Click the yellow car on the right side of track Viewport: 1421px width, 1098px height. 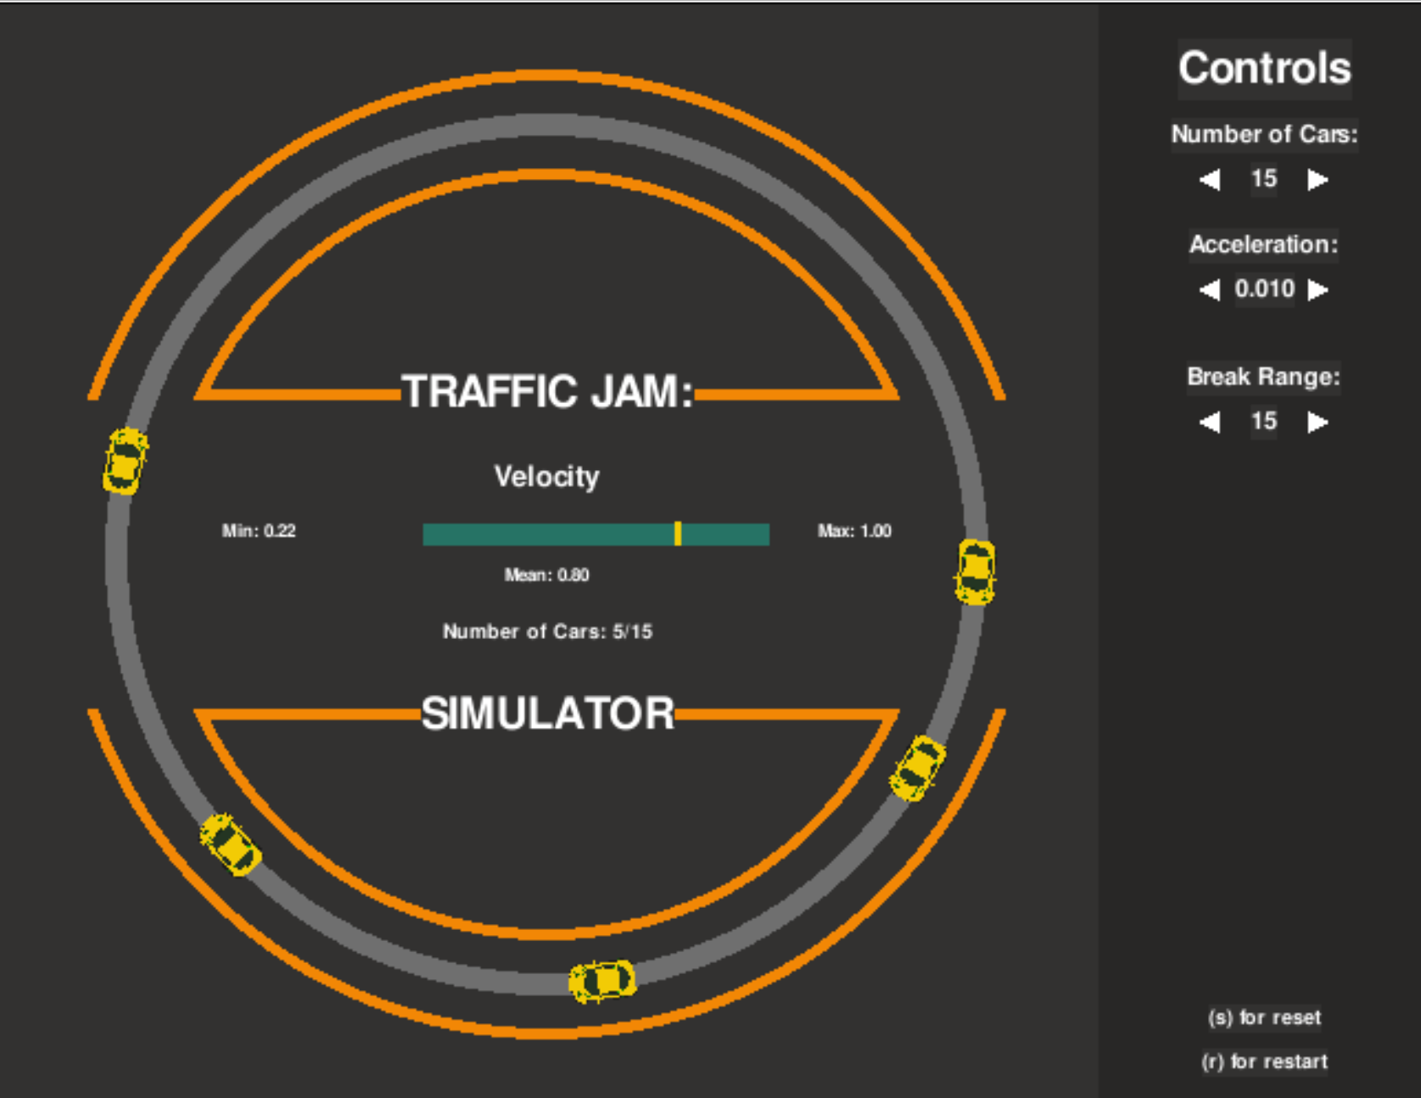[975, 572]
